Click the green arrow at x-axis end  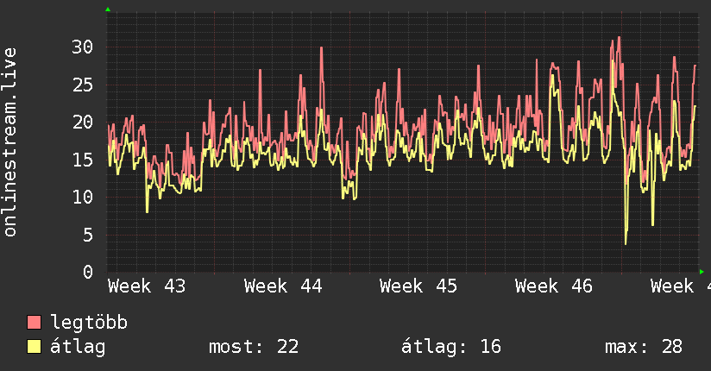point(702,272)
